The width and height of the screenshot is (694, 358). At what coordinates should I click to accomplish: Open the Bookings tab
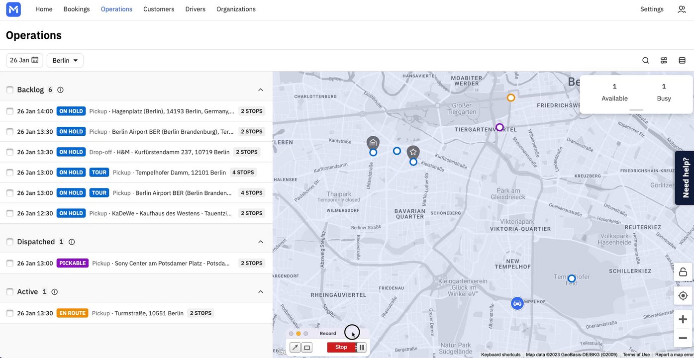pyautogui.click(x=77, y=9)
